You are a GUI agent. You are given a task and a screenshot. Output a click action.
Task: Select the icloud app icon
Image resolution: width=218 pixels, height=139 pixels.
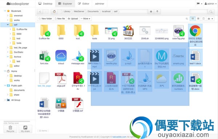pos(61,56)
